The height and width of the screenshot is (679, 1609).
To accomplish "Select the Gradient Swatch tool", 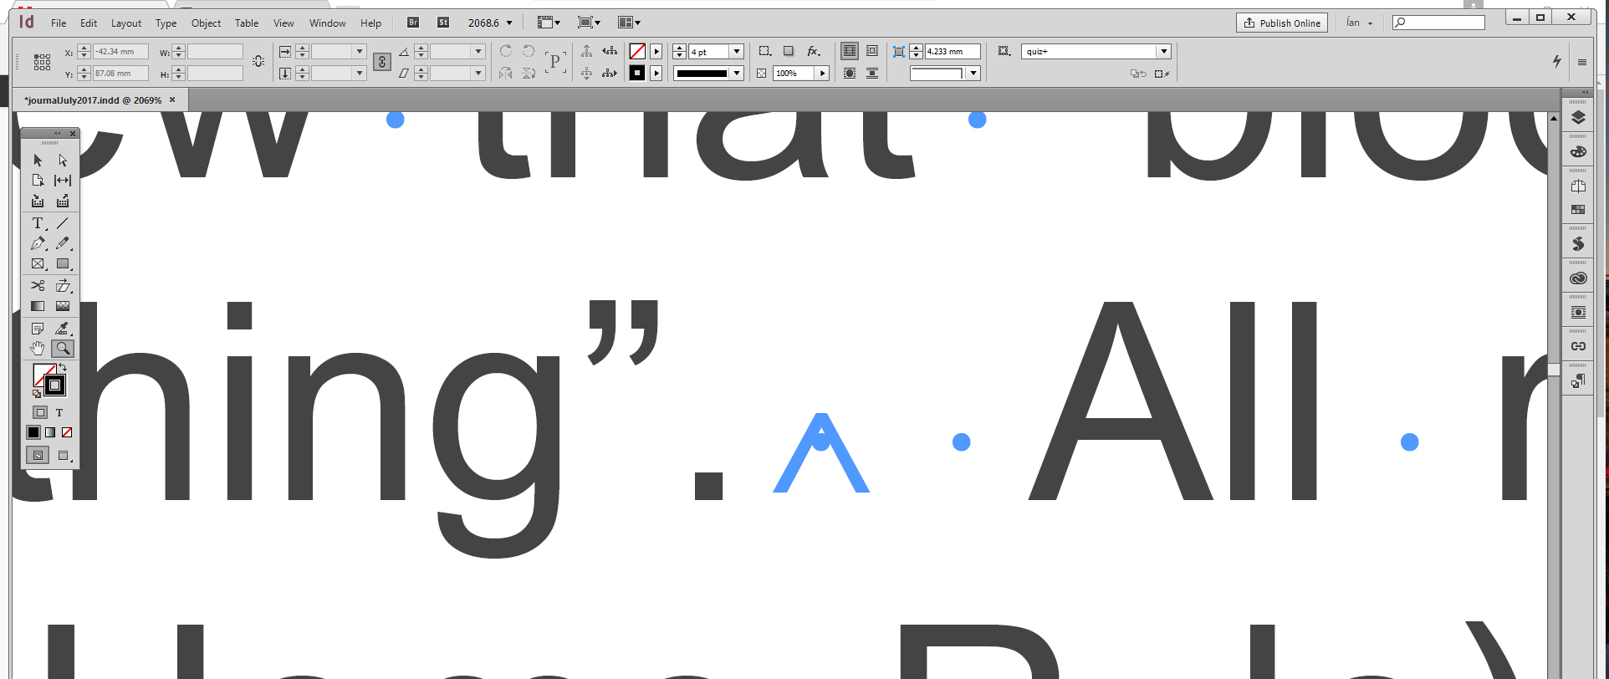I will click(x=38, y=306).
